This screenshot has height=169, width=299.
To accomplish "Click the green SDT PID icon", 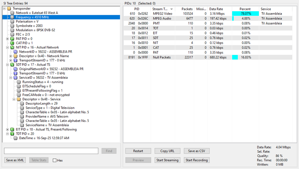I will point(12,65).
